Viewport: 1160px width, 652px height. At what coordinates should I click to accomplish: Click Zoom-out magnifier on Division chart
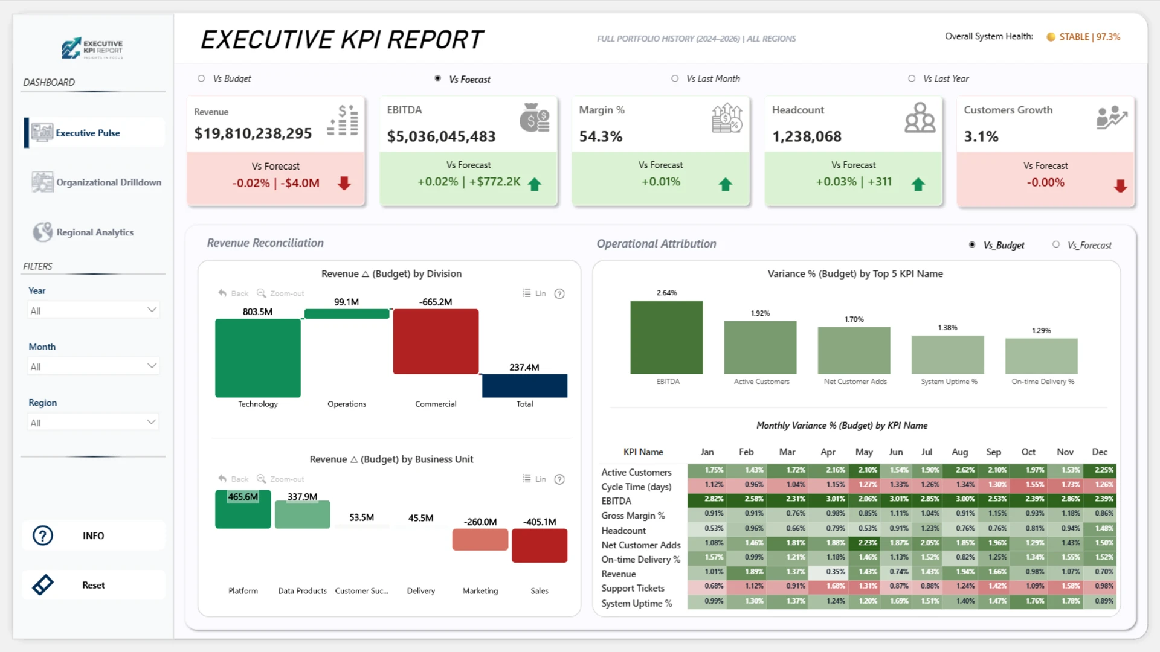[262, 293]
